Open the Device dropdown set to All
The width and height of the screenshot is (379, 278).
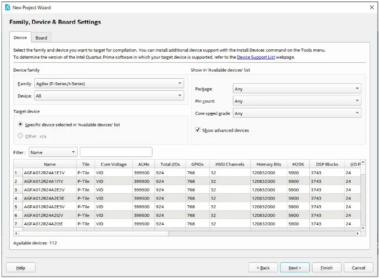coord(109,96)
